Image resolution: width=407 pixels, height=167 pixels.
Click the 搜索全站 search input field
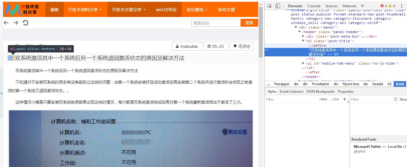click(216, 23)
